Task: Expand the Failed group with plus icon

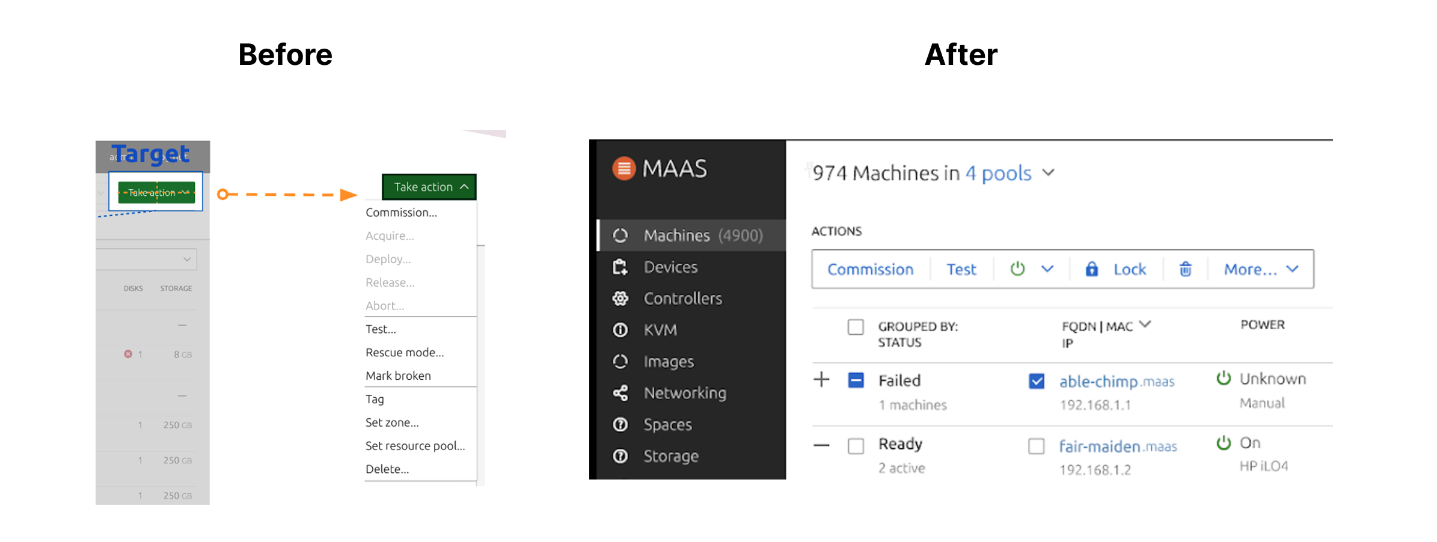Action: 821,380
